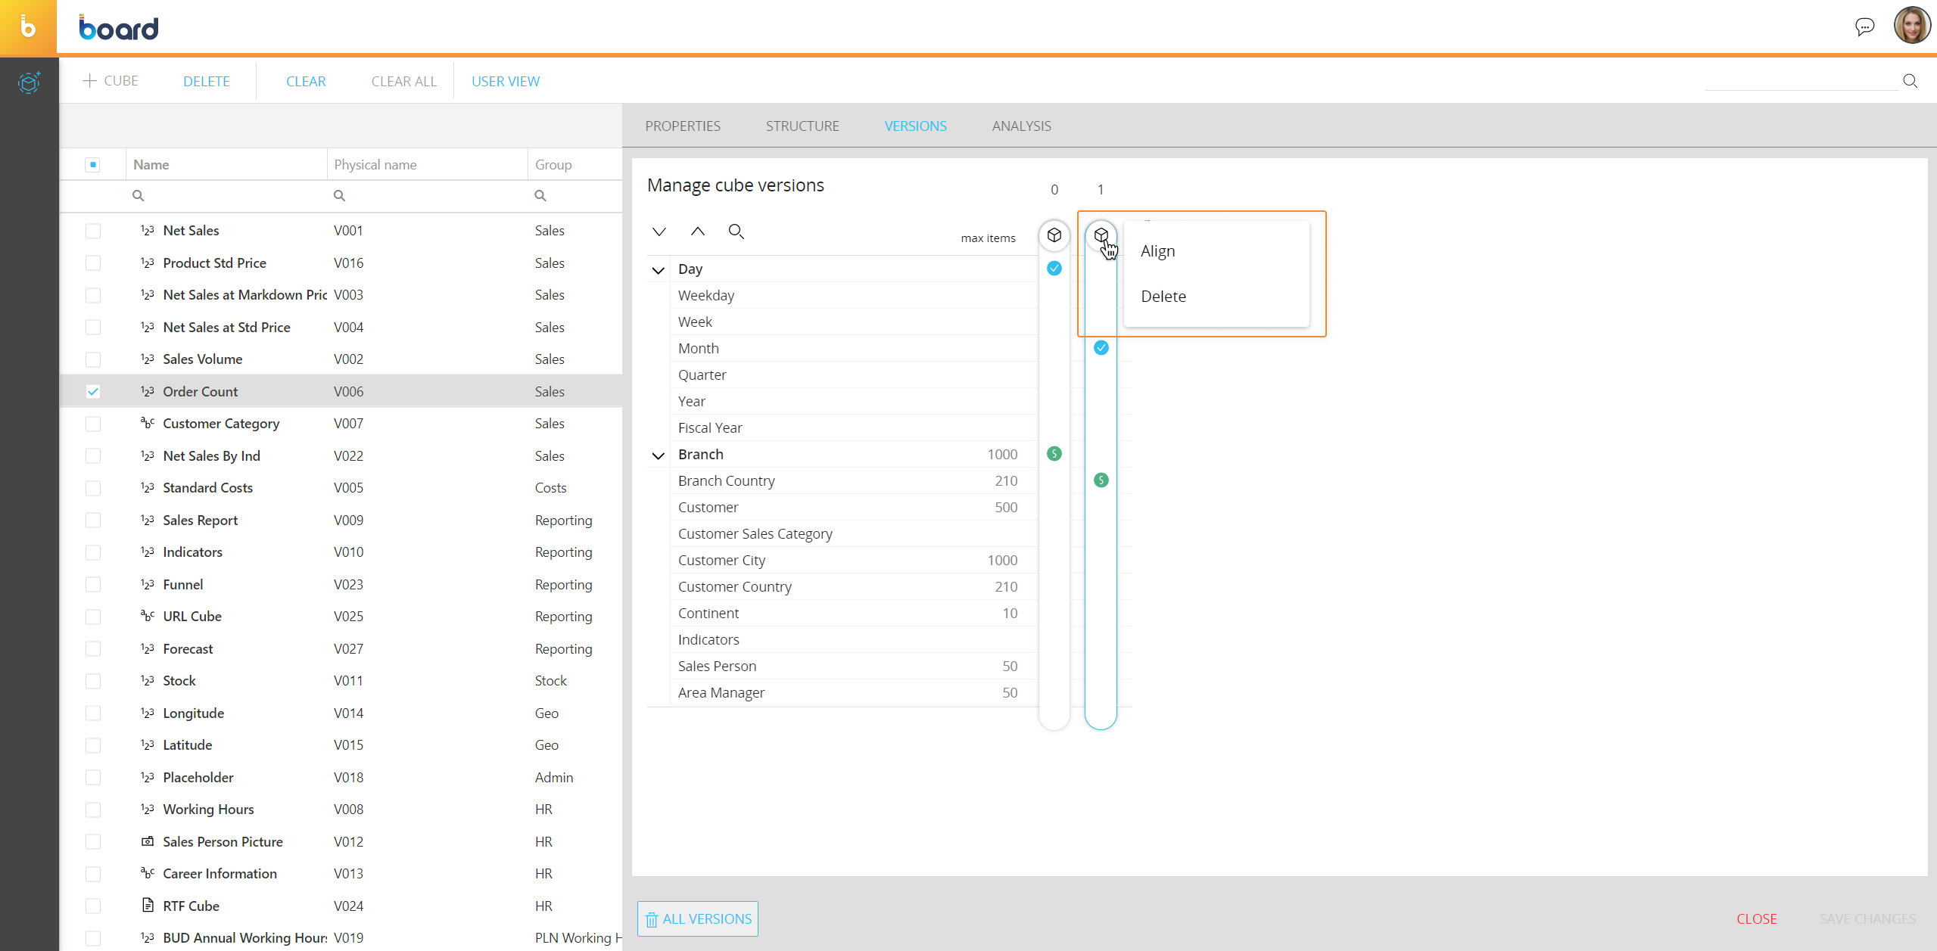Click the green S marker on Branch row

pos(1054,454)
